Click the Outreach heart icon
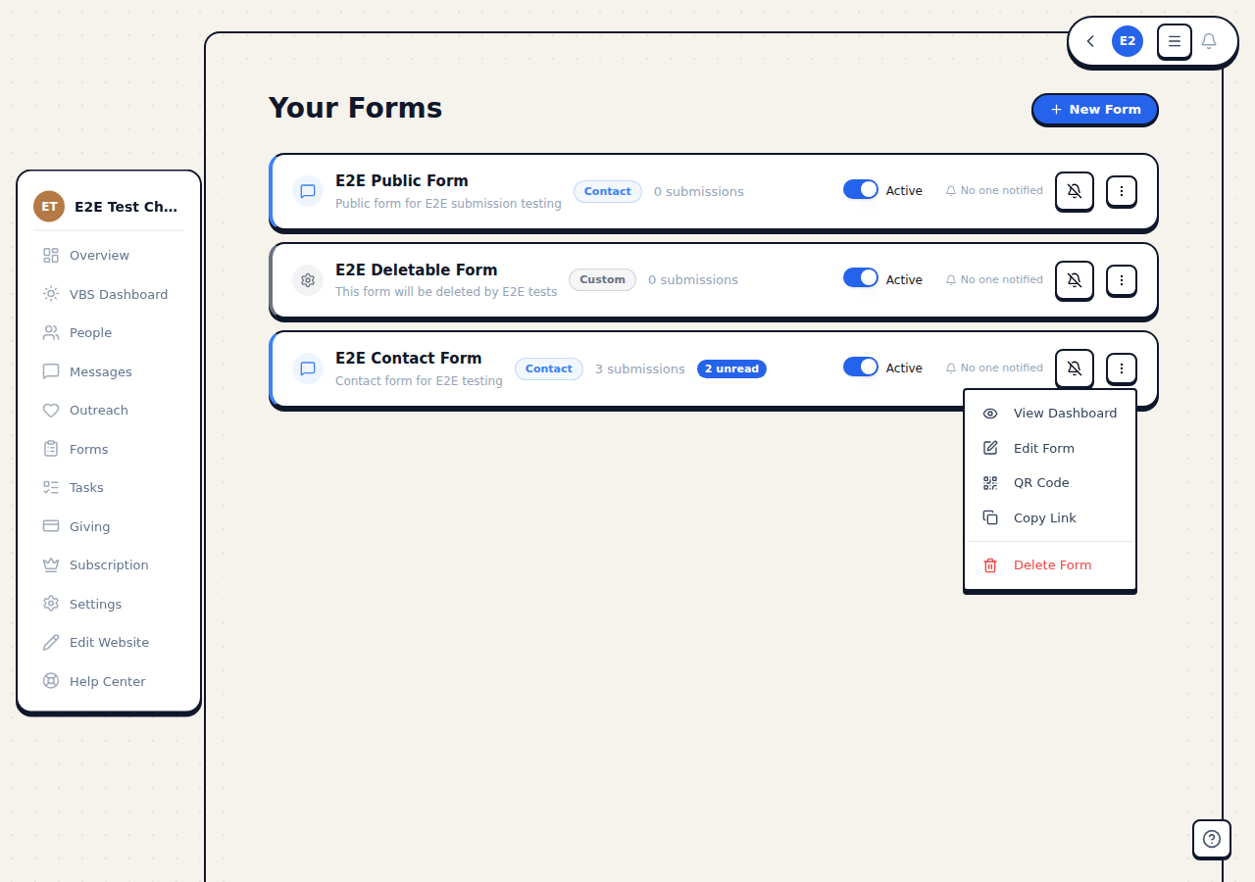The width and height of the screenshot is (1255, 882). pos(51,410)
